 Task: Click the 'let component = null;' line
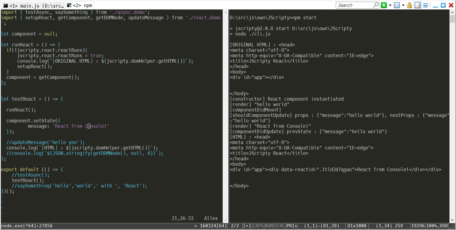[x=29, y=34]
